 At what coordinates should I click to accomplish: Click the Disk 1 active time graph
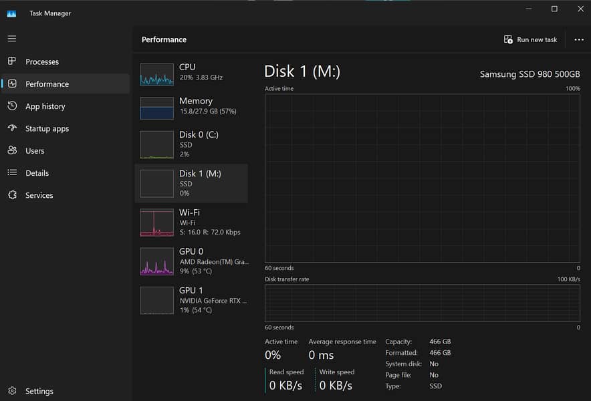(422, 178)
